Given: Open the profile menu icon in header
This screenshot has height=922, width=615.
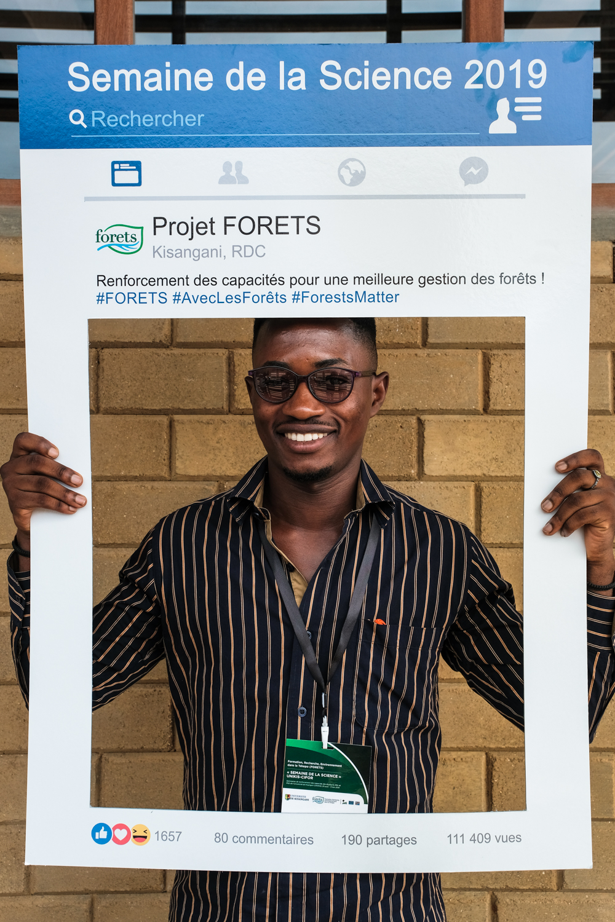Looking at the screenshot, I should pyautogui.click(x=515, y=115).
